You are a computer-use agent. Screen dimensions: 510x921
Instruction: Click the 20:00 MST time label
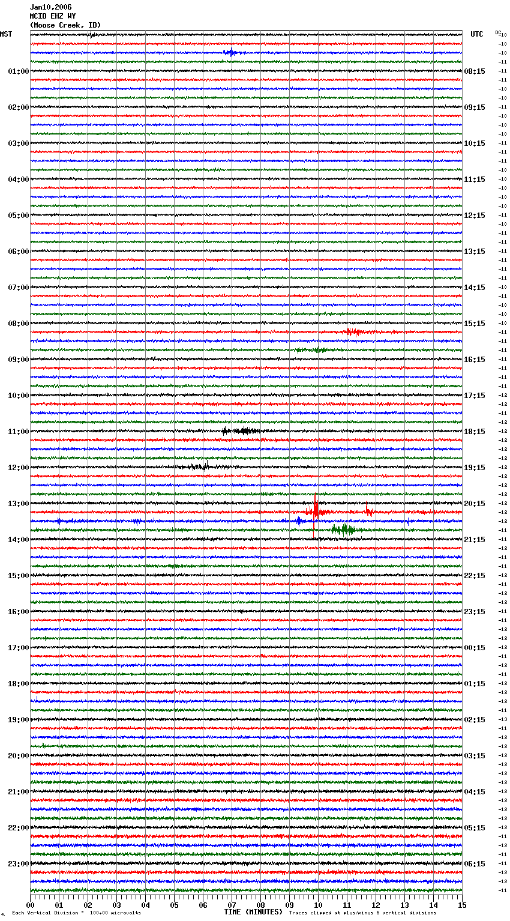coord(19,756)
